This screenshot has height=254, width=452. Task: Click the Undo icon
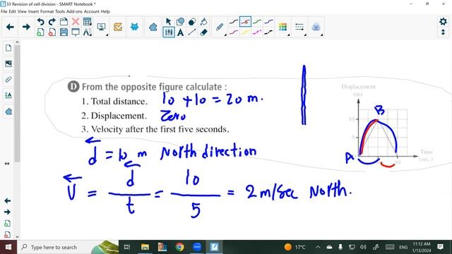click(x=41, y=22)
